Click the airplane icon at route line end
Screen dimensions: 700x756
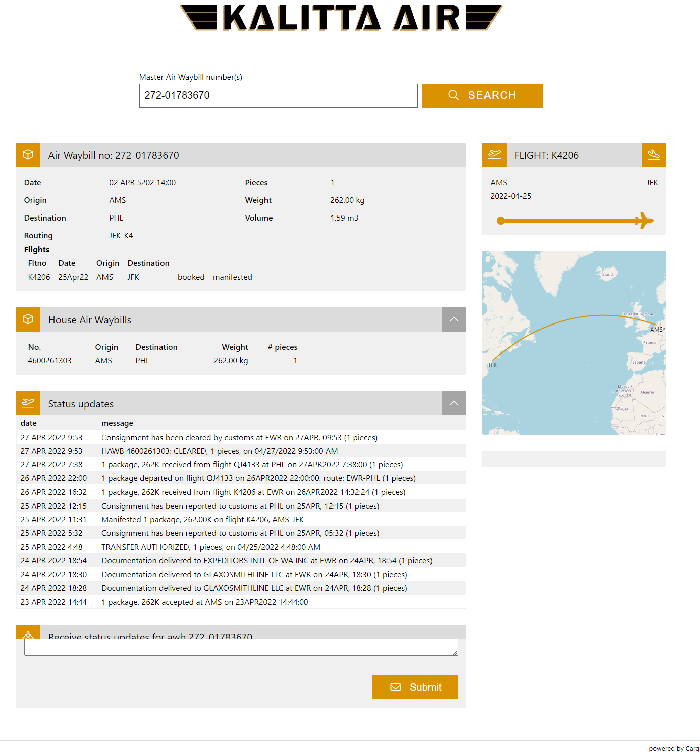point(643,221)
